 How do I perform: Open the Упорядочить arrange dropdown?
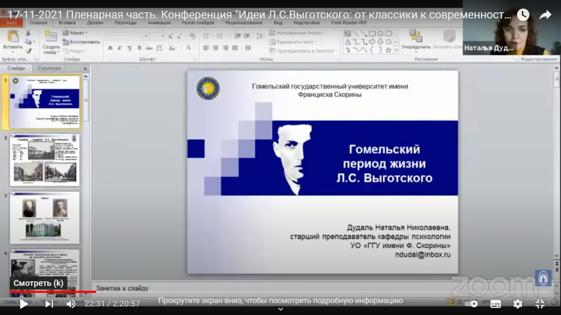coord(416,40)
